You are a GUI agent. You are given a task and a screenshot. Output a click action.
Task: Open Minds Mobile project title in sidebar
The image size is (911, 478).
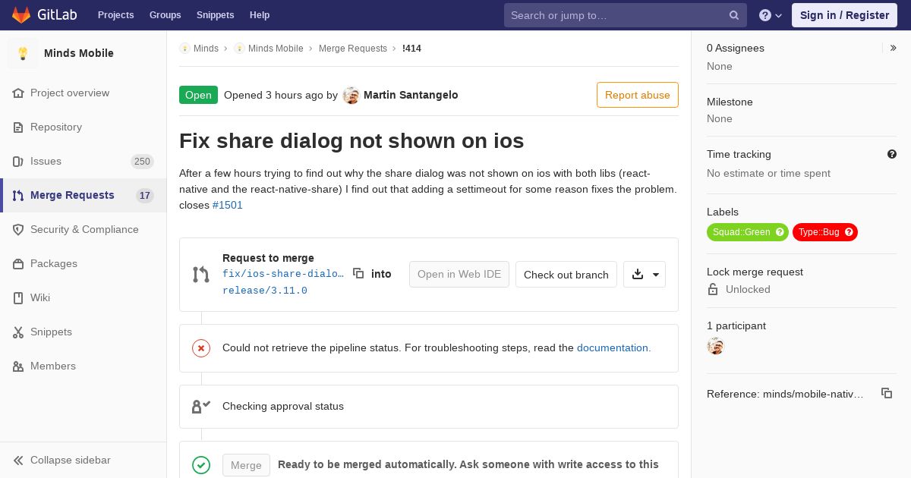tap(79, 53)
